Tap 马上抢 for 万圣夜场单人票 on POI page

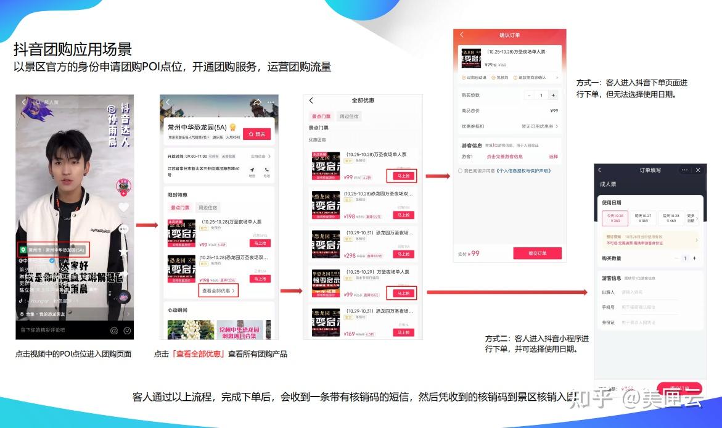coord(260,243)
